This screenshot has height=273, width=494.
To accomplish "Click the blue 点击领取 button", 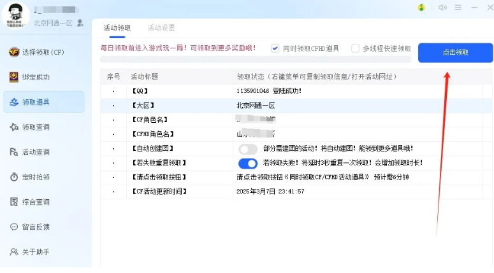I will pyautogui.click(x=455, y=53).
